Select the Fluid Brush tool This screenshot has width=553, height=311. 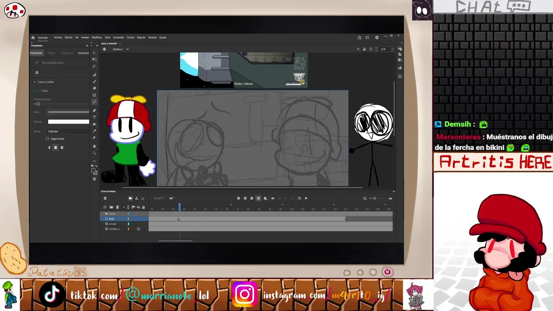point(95,74)
